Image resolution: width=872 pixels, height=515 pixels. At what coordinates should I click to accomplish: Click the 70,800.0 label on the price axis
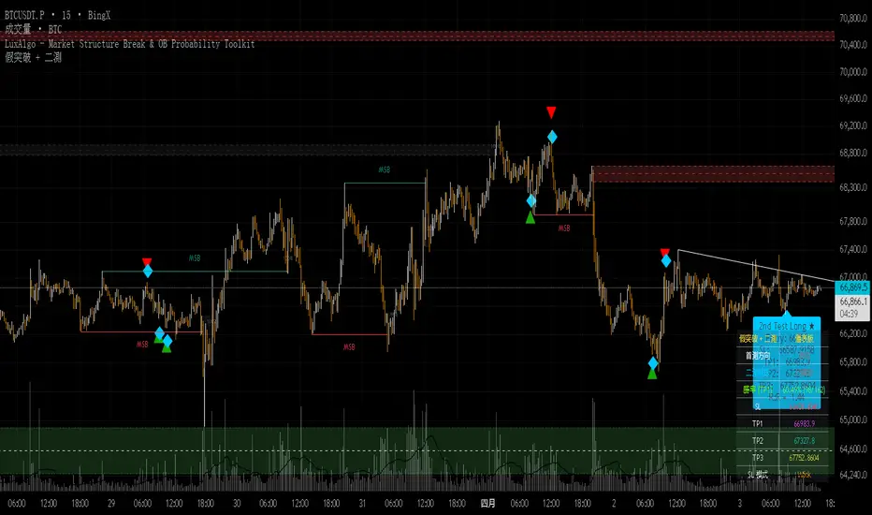[x=853, y=19]
